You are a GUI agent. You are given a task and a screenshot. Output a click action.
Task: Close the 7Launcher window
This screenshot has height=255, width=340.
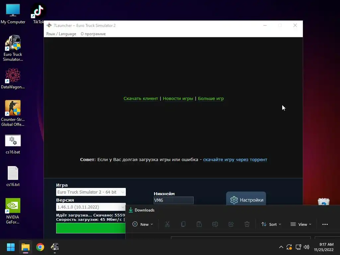click(295, 25)
